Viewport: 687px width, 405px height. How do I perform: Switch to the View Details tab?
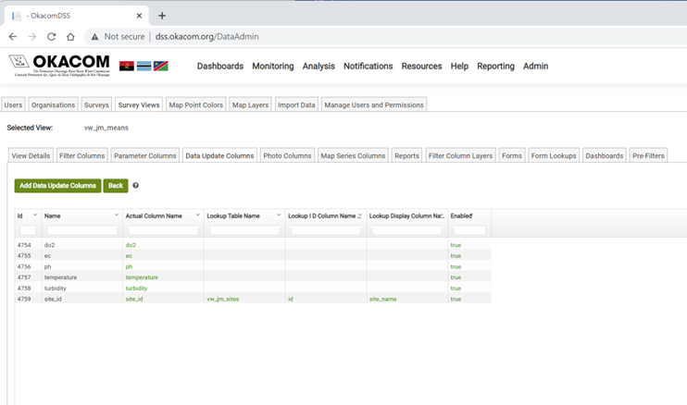[31, 155]
